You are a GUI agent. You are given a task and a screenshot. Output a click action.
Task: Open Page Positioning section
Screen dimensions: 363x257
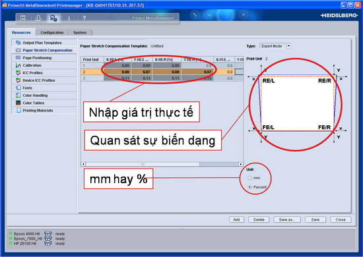coord(44,57)
